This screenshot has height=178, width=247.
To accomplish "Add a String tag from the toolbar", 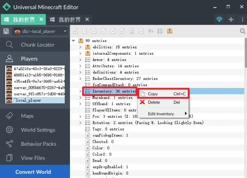I will point(151,31).
